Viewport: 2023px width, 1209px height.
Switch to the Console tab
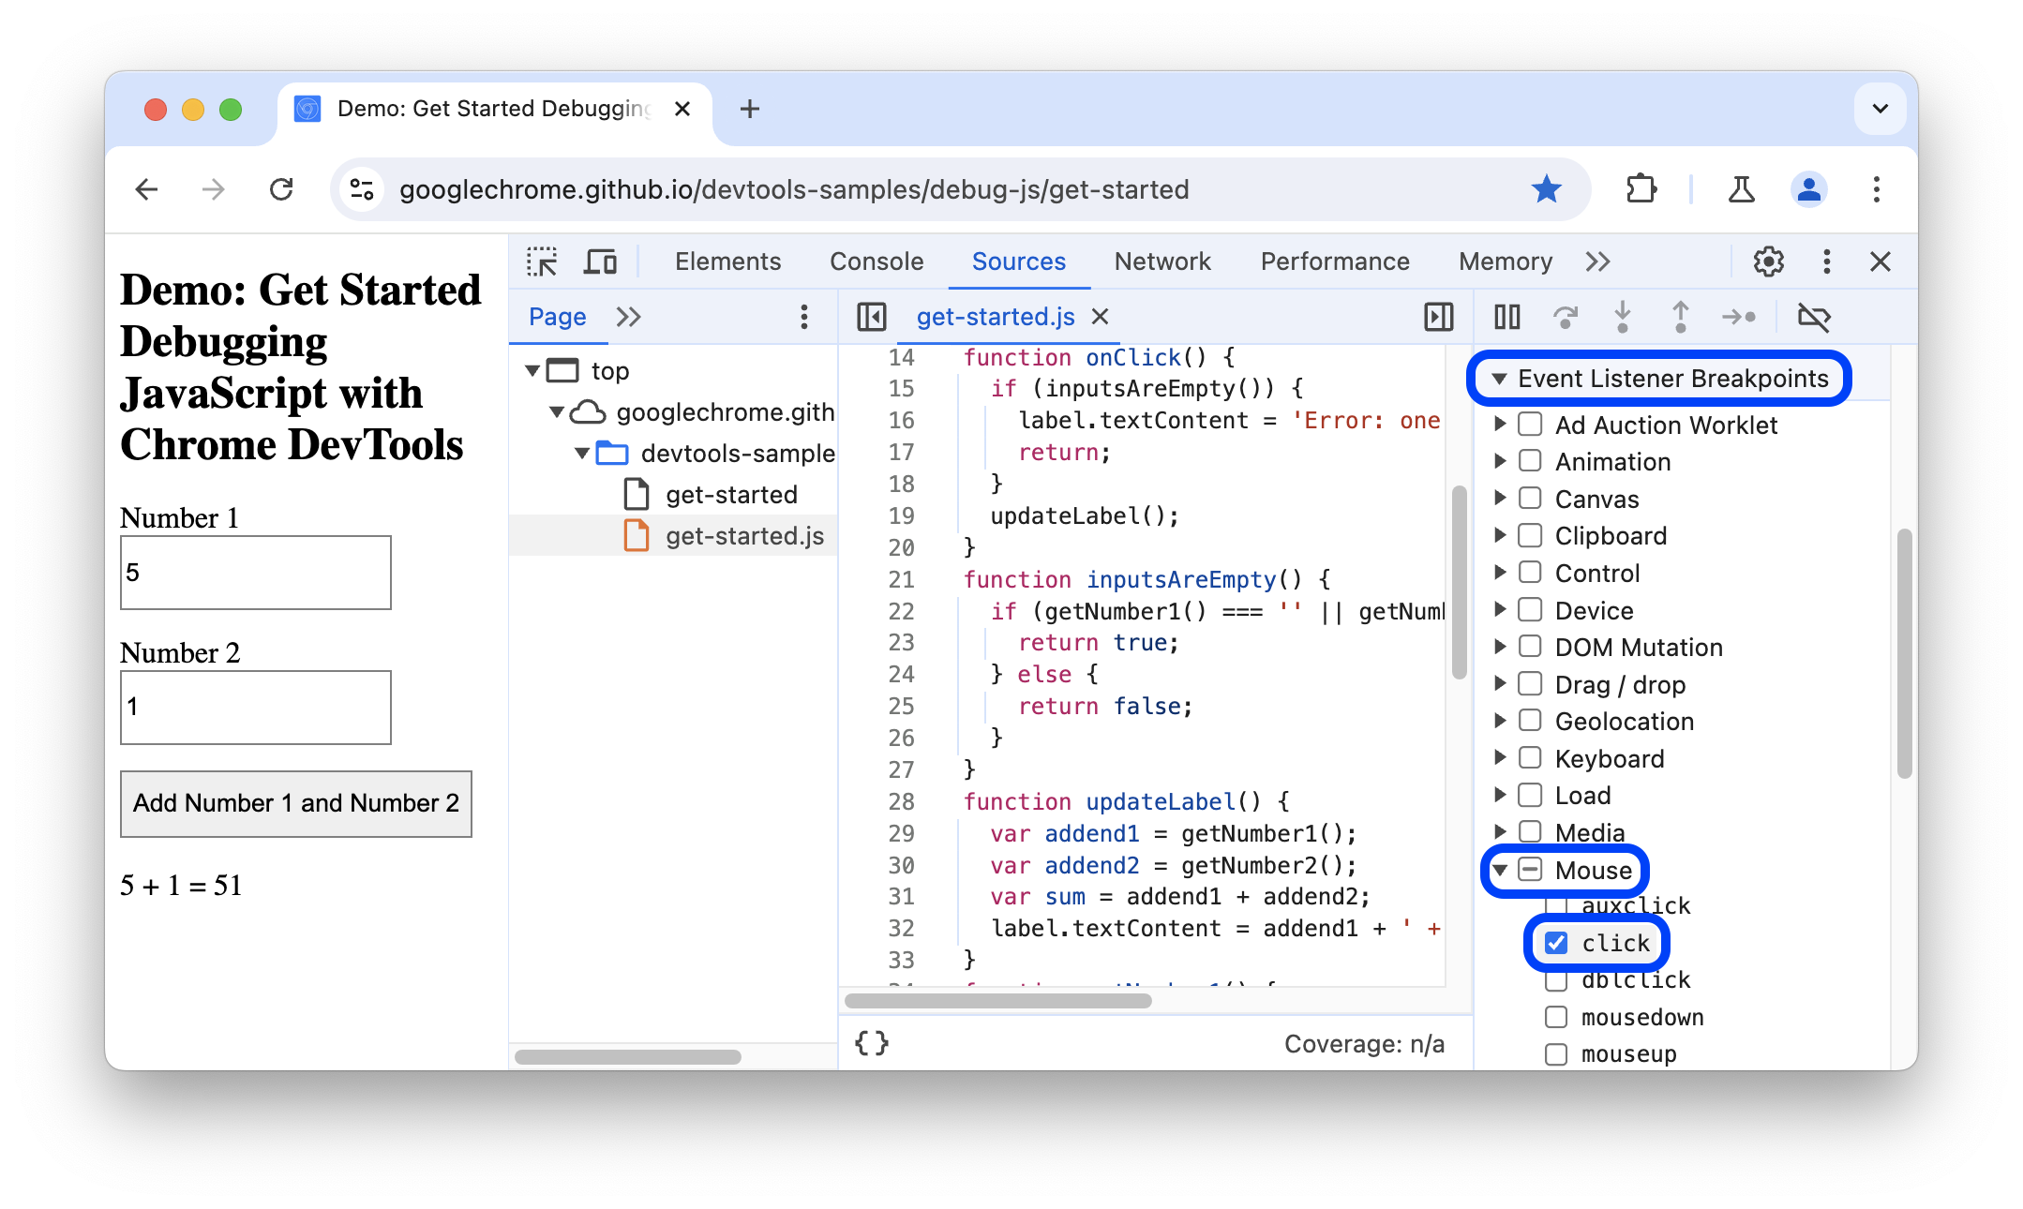tap(877, 262)
